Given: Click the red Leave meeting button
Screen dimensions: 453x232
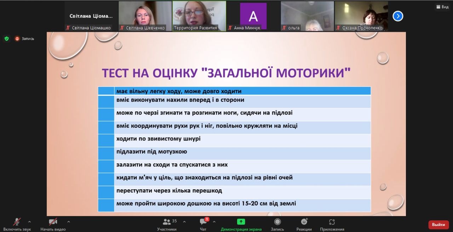Looking at the screenshot, I should (438, 225).
